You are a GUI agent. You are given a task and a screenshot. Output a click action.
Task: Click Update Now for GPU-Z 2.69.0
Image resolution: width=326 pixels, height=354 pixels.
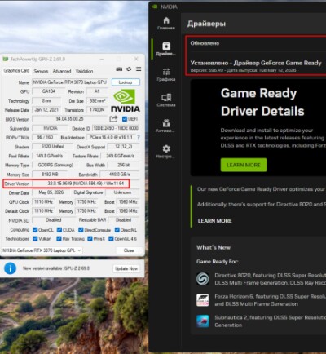tap(126, 268)
